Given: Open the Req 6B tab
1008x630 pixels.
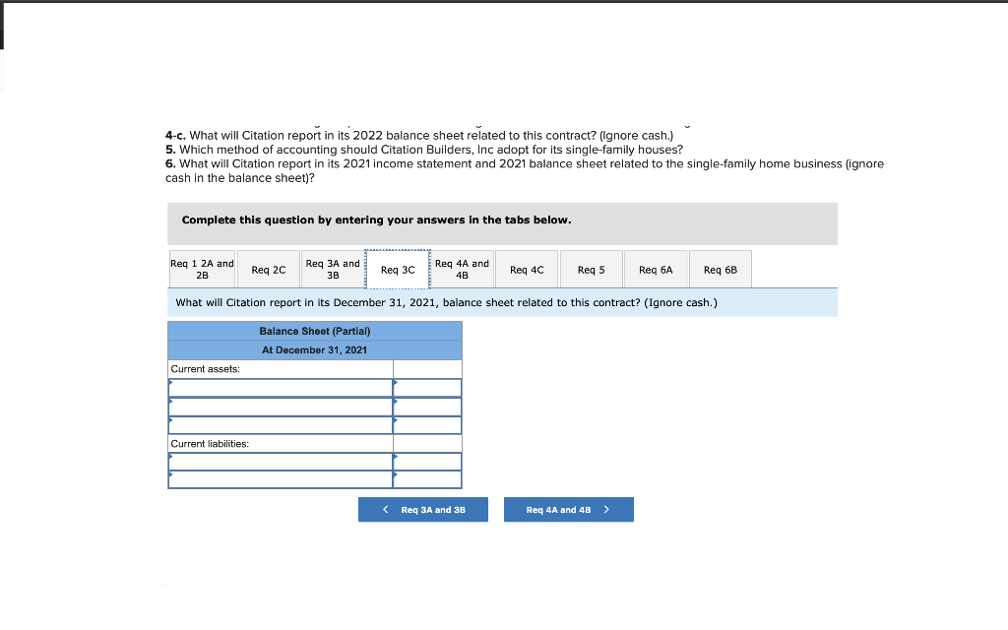Looking at the screenshot, I should pyautogui.click(x=720, y=270).
